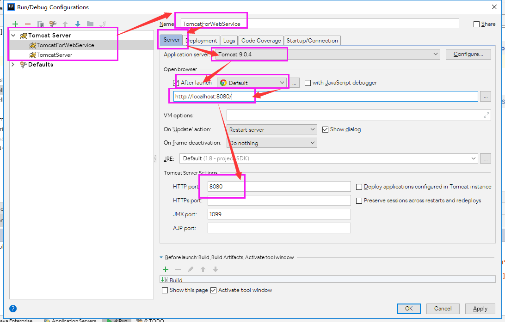The image size is (505, 322).
Task: Move the configuration down with the blue arrow
Action: (78, 24)
